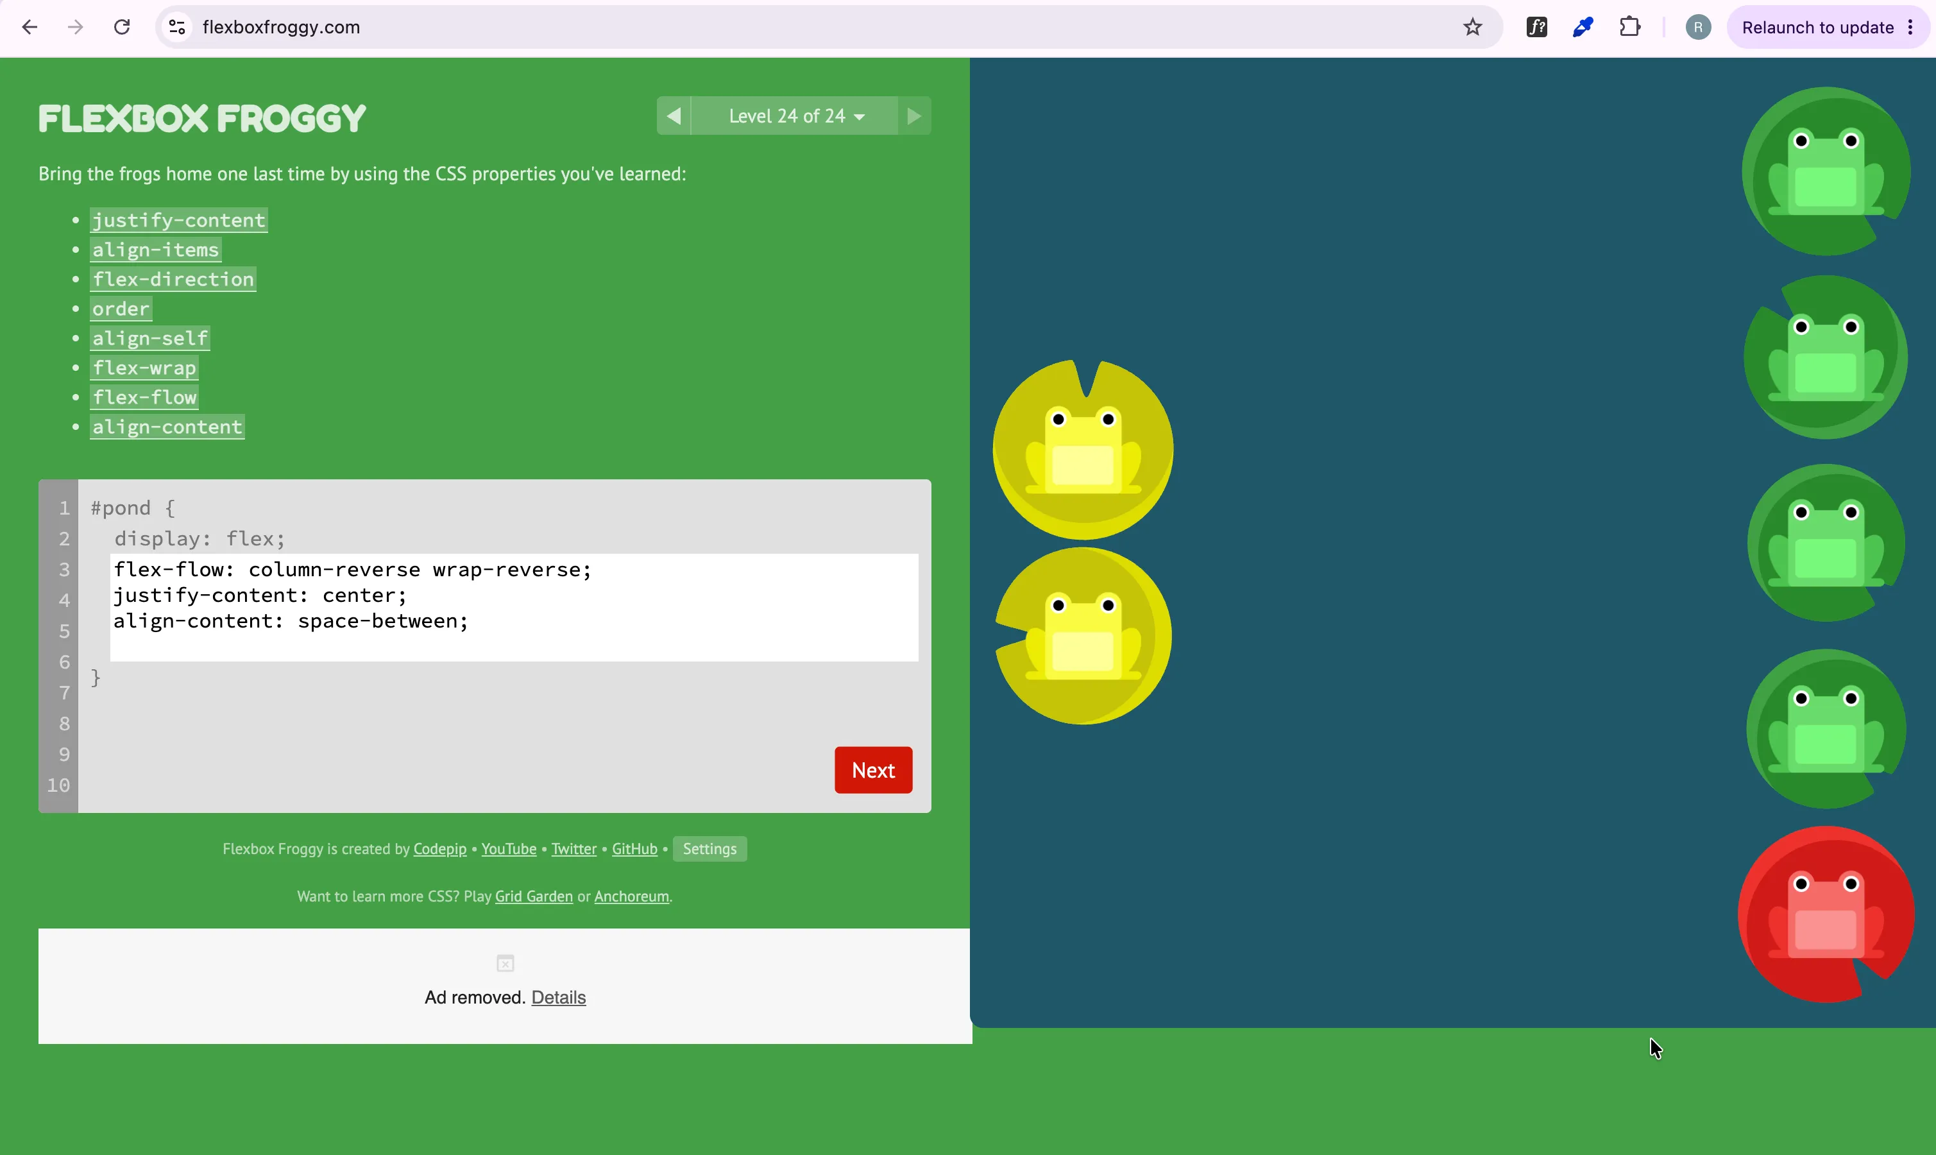This screenshot has width=1936, height=1155.
Task: Click the FLEXBOX FROGGY title
Action: tap(202, 118)
